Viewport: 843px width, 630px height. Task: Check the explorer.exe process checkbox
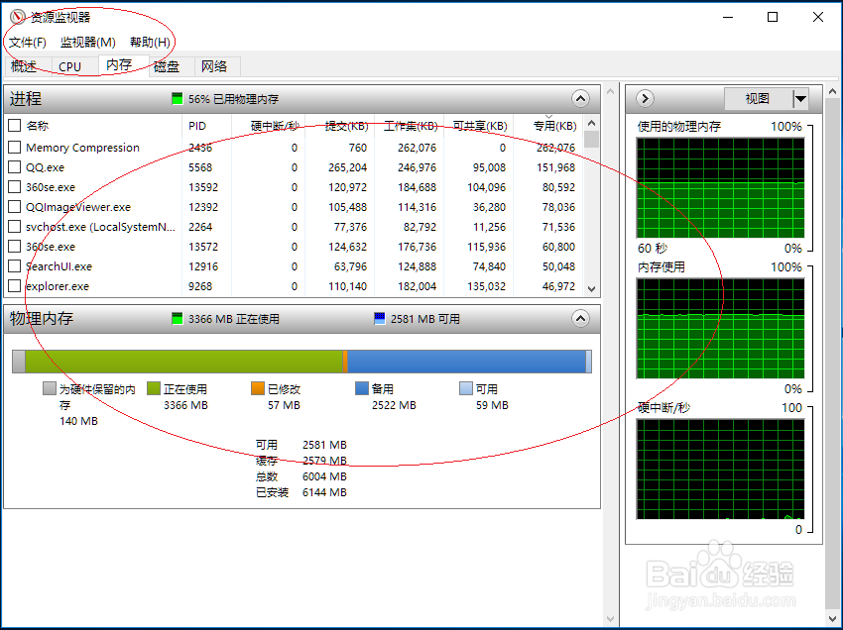click(x=14, y=285)
